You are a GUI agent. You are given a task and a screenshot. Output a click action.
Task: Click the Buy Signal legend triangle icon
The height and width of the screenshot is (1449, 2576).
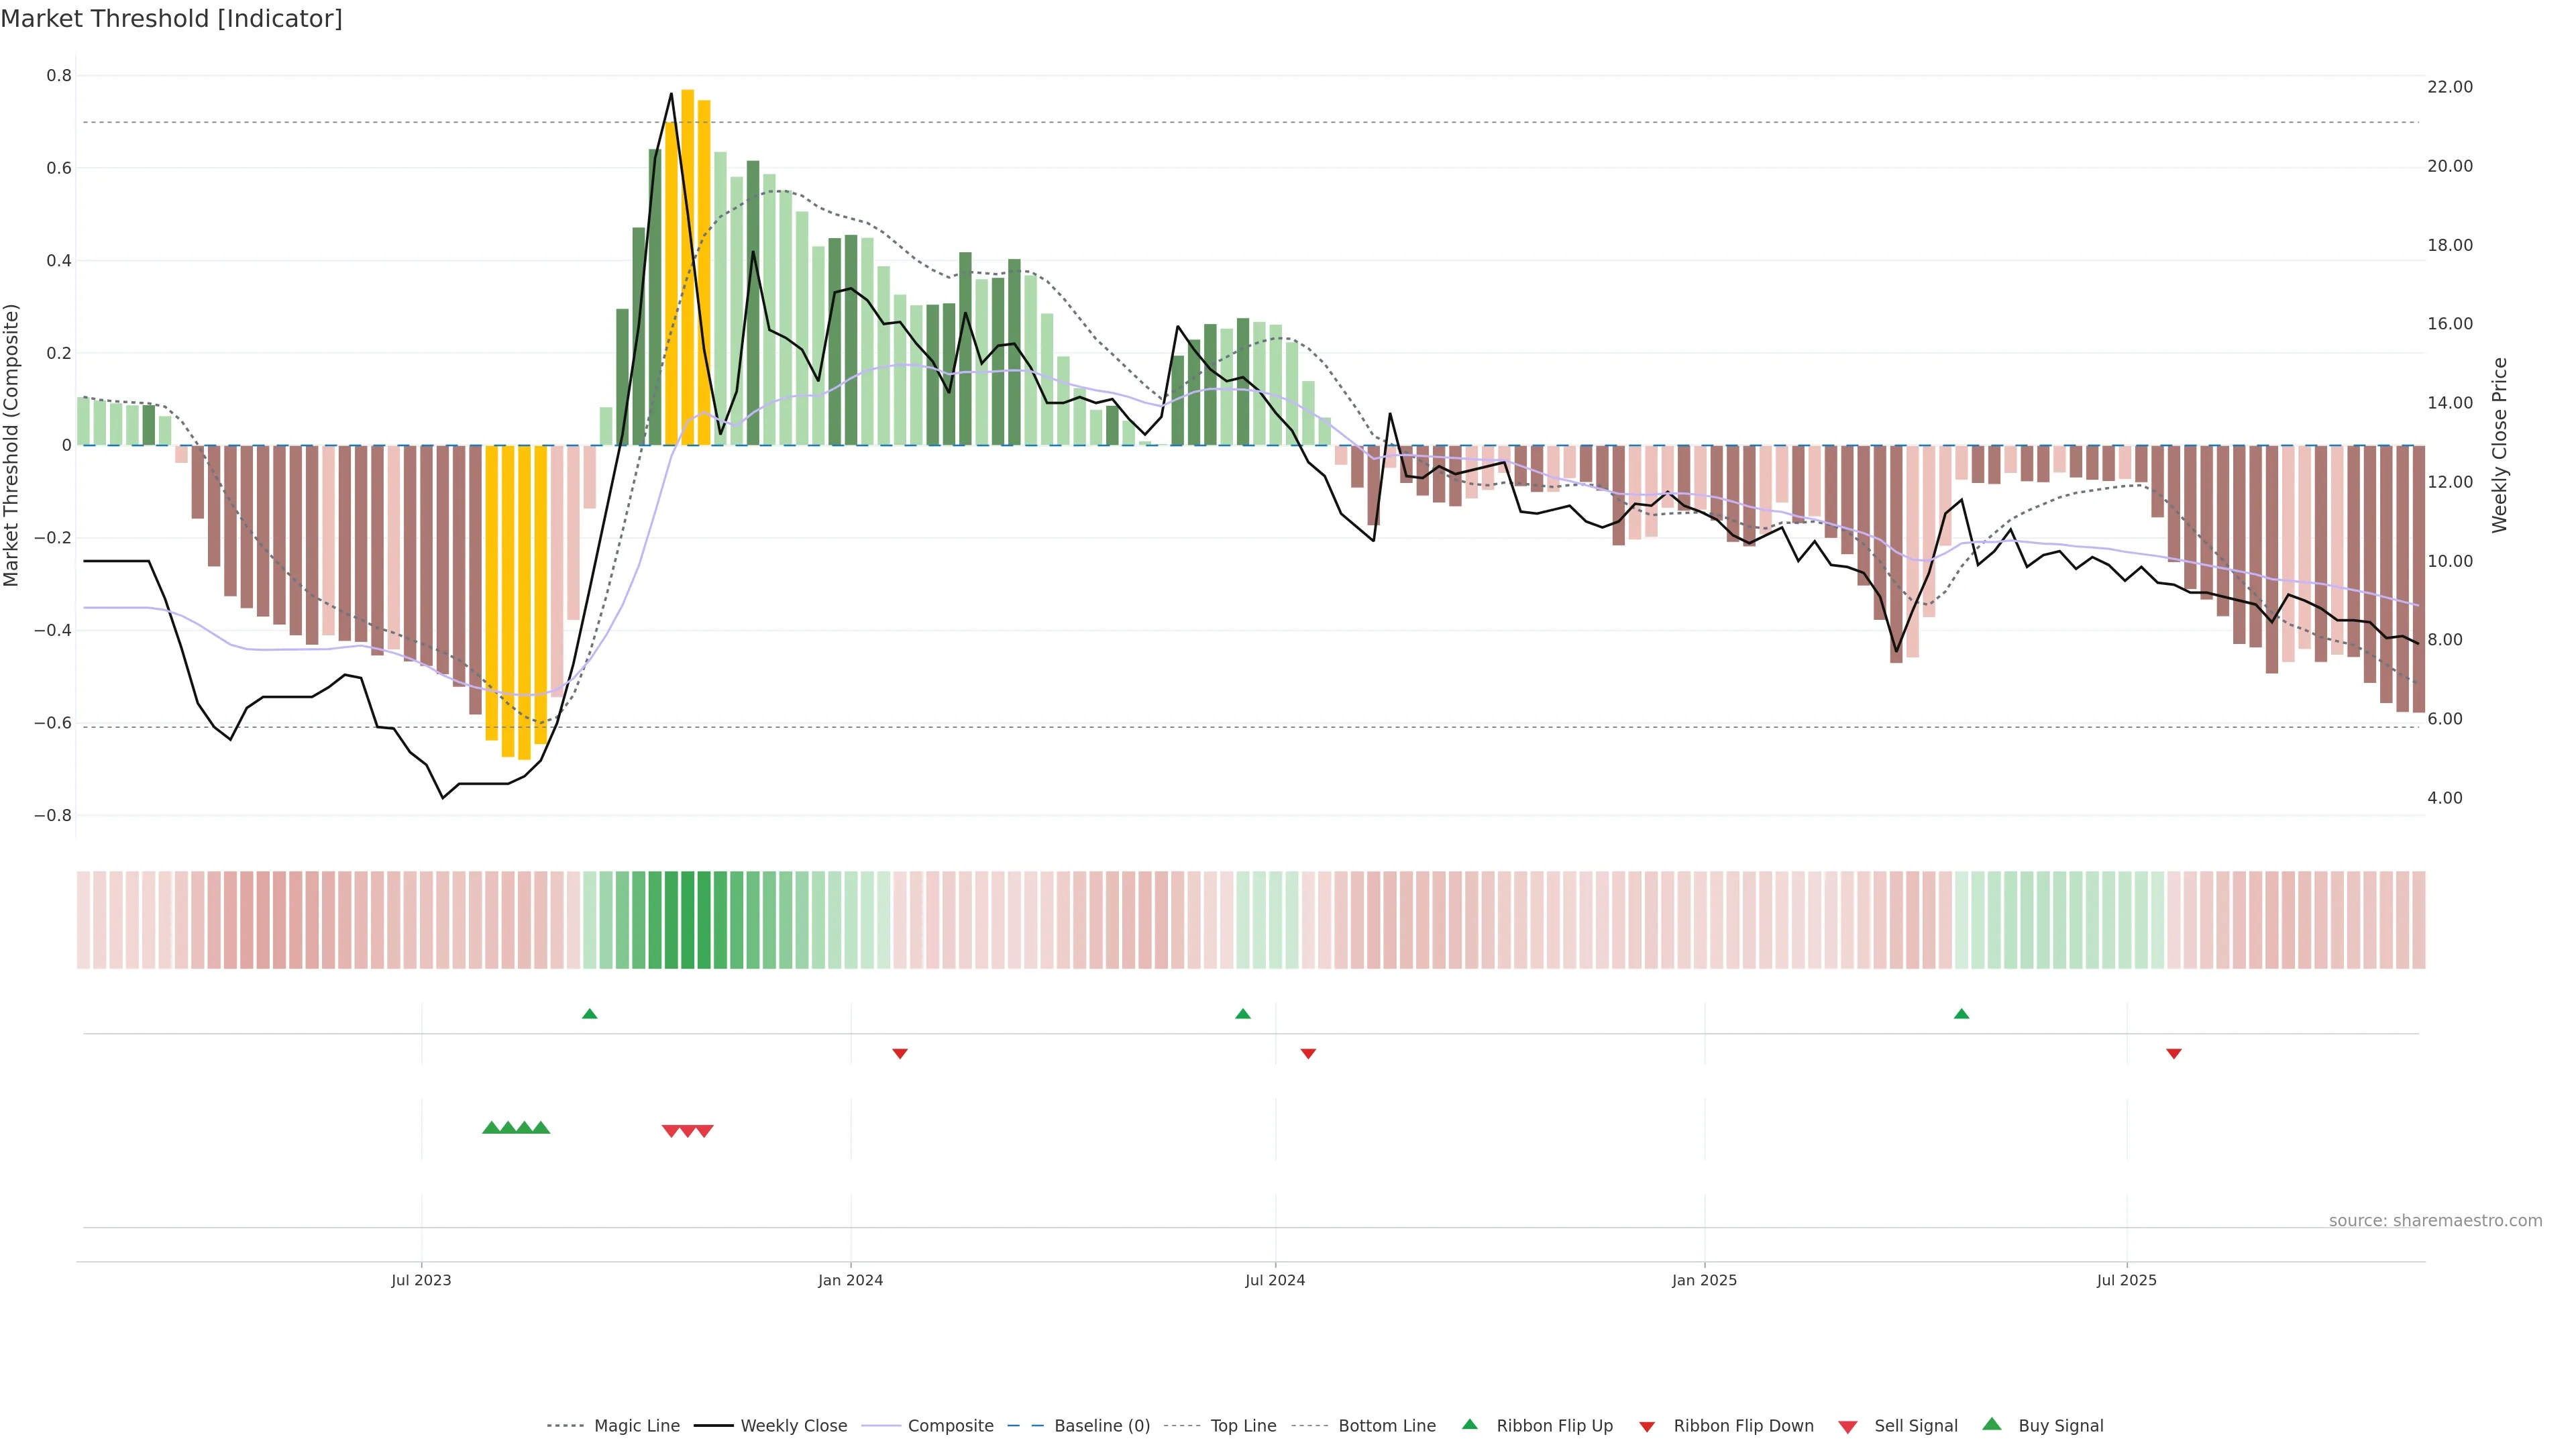click(1992, 1424)
